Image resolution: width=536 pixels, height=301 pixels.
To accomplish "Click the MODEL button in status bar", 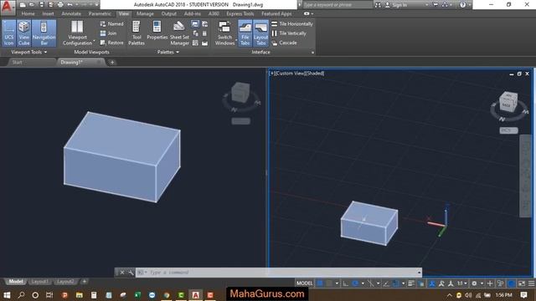I will pos(304,283).
